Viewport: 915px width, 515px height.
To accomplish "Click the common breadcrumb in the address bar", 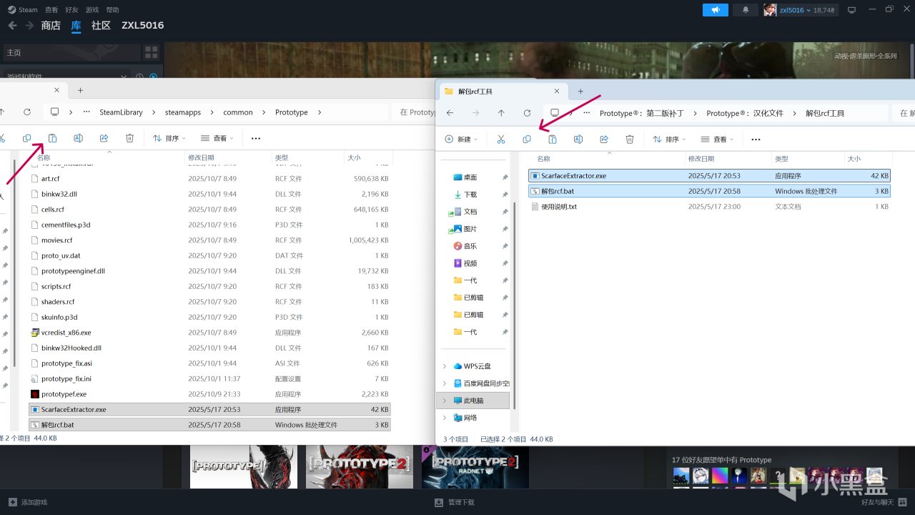I will point(238,112).
